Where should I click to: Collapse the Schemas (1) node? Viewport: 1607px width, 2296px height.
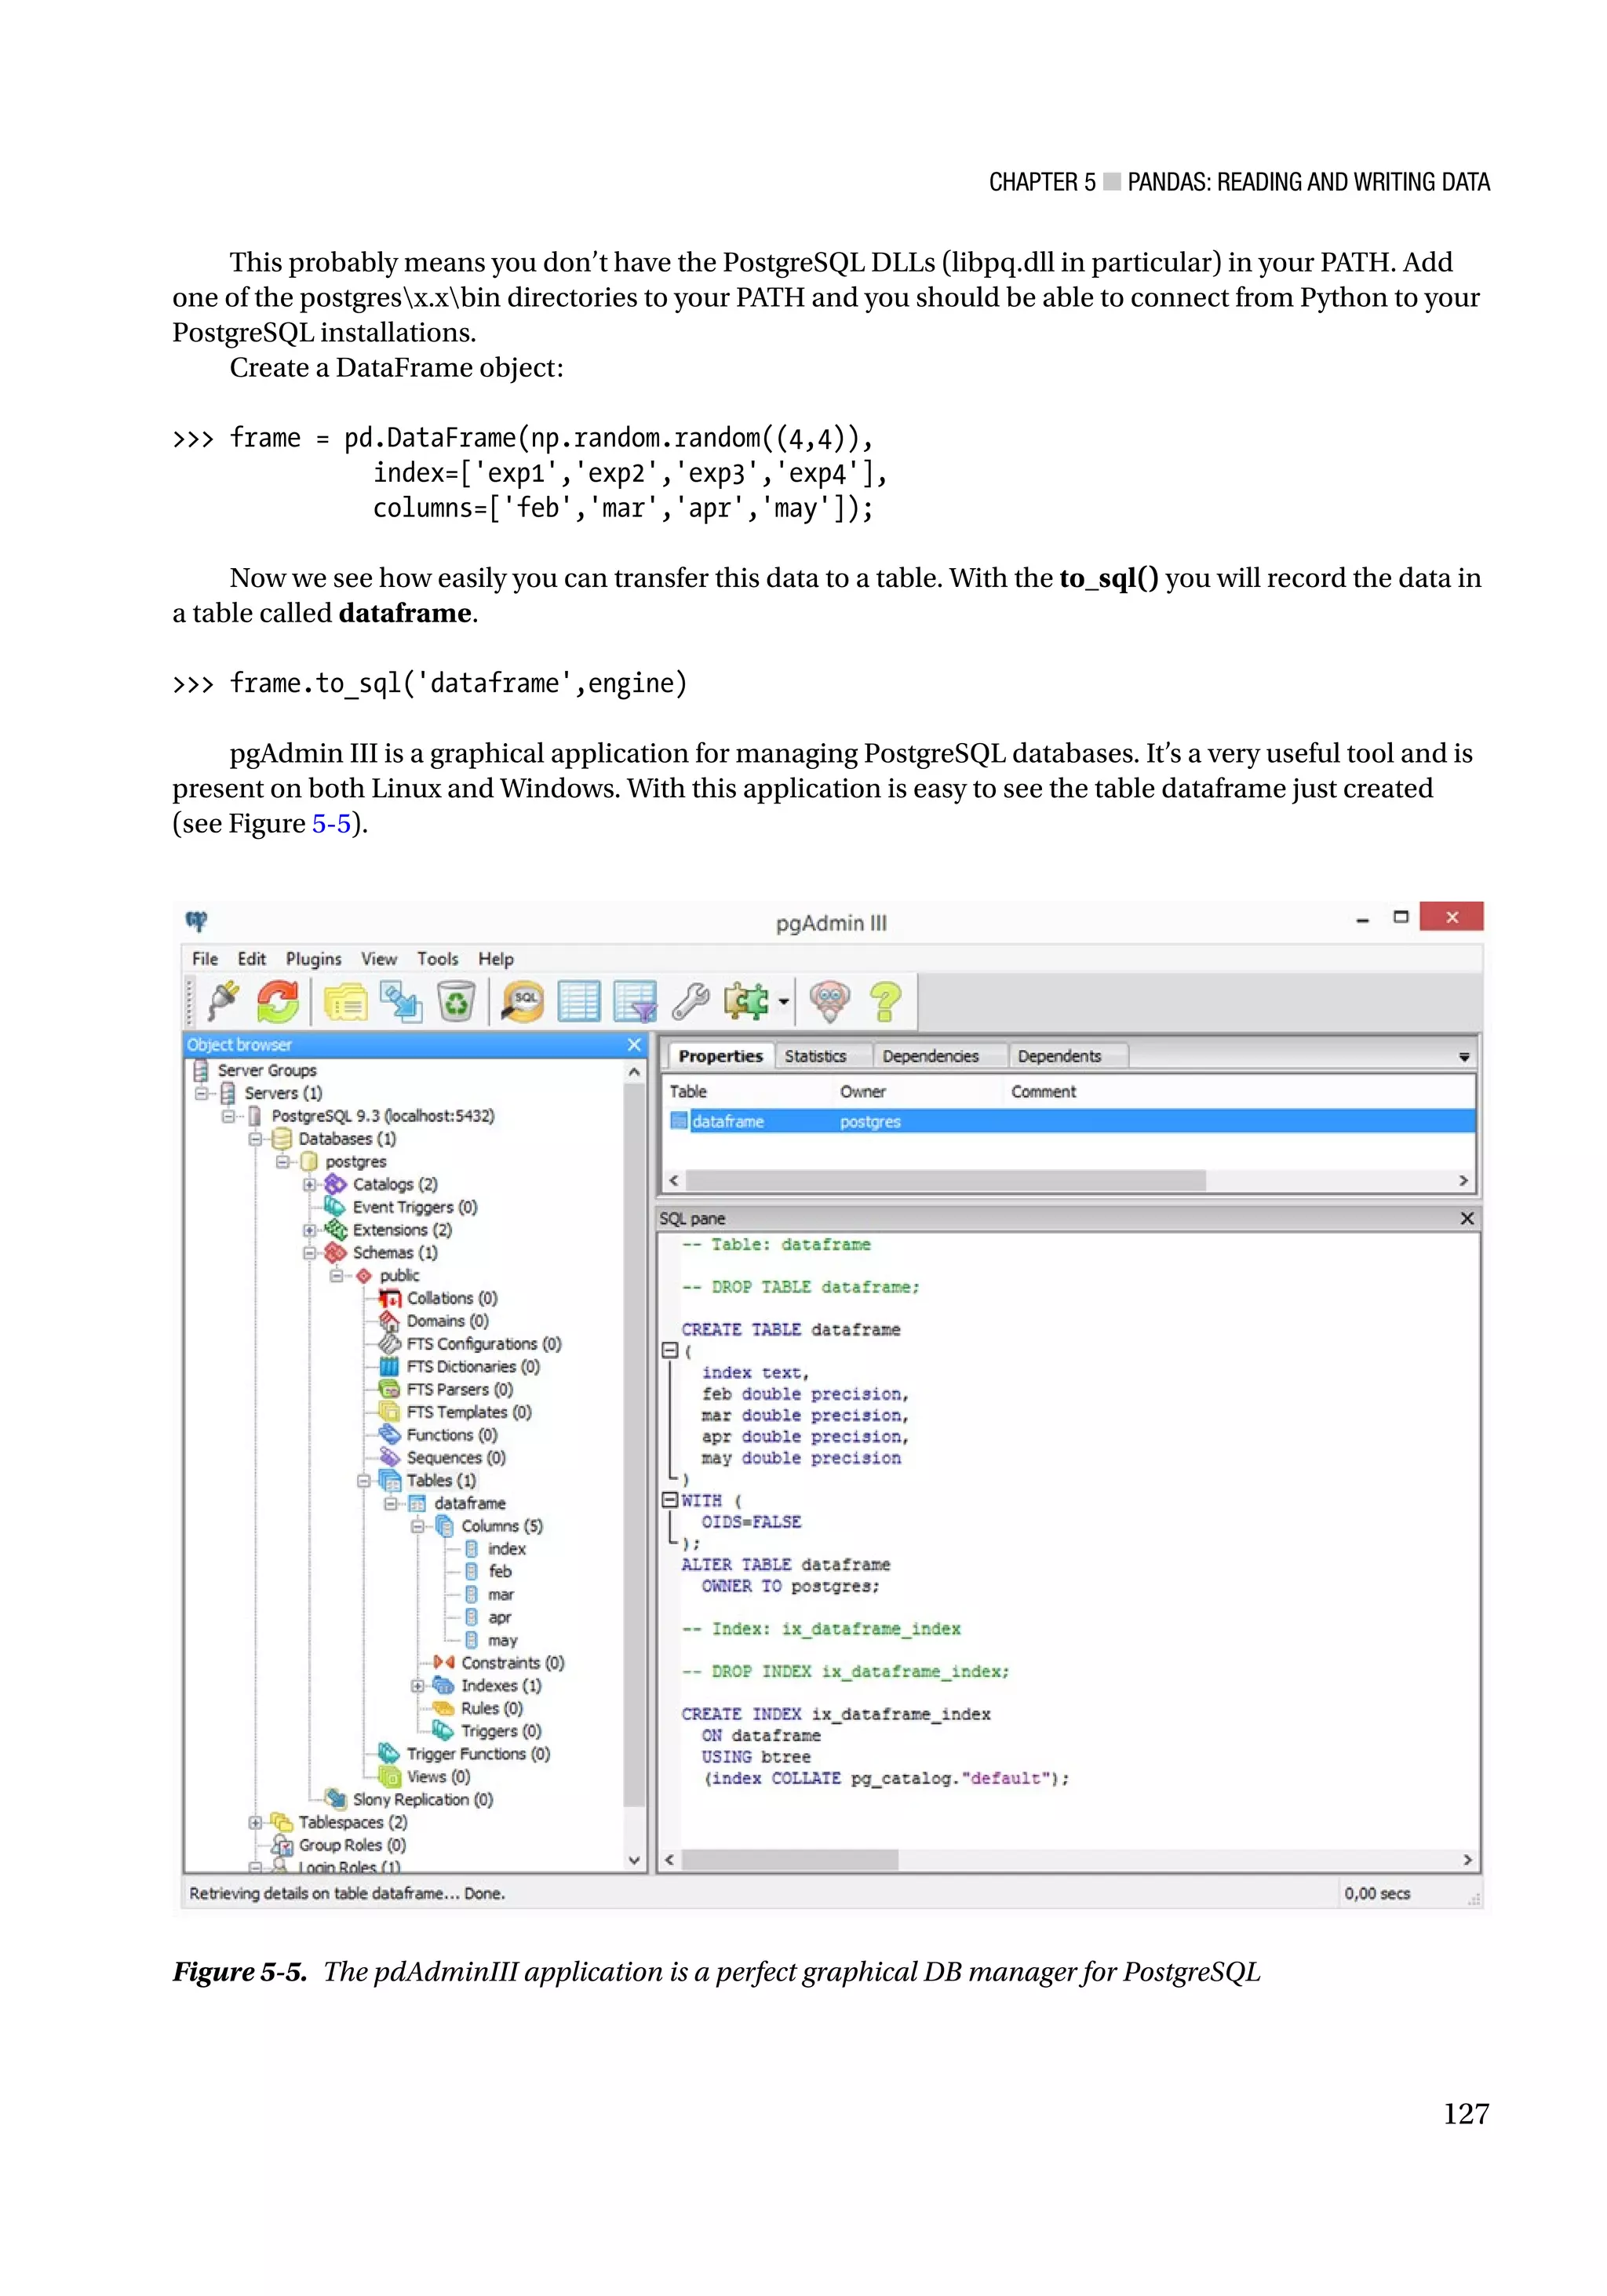coord(310,1253)
